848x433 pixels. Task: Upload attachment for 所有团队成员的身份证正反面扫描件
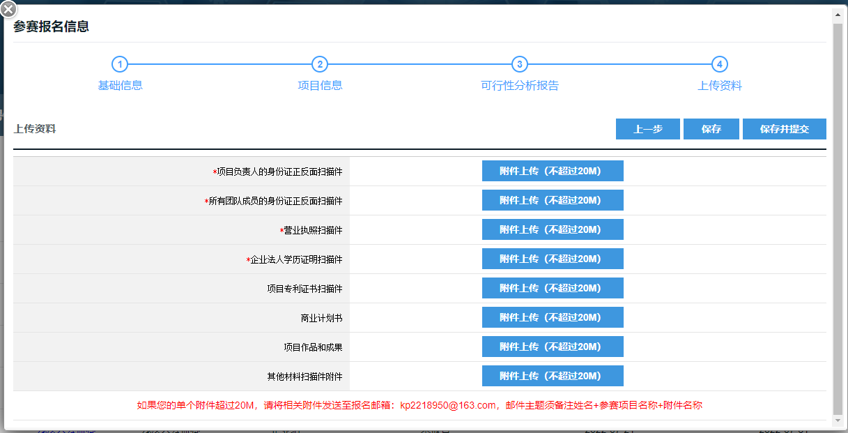553,200
